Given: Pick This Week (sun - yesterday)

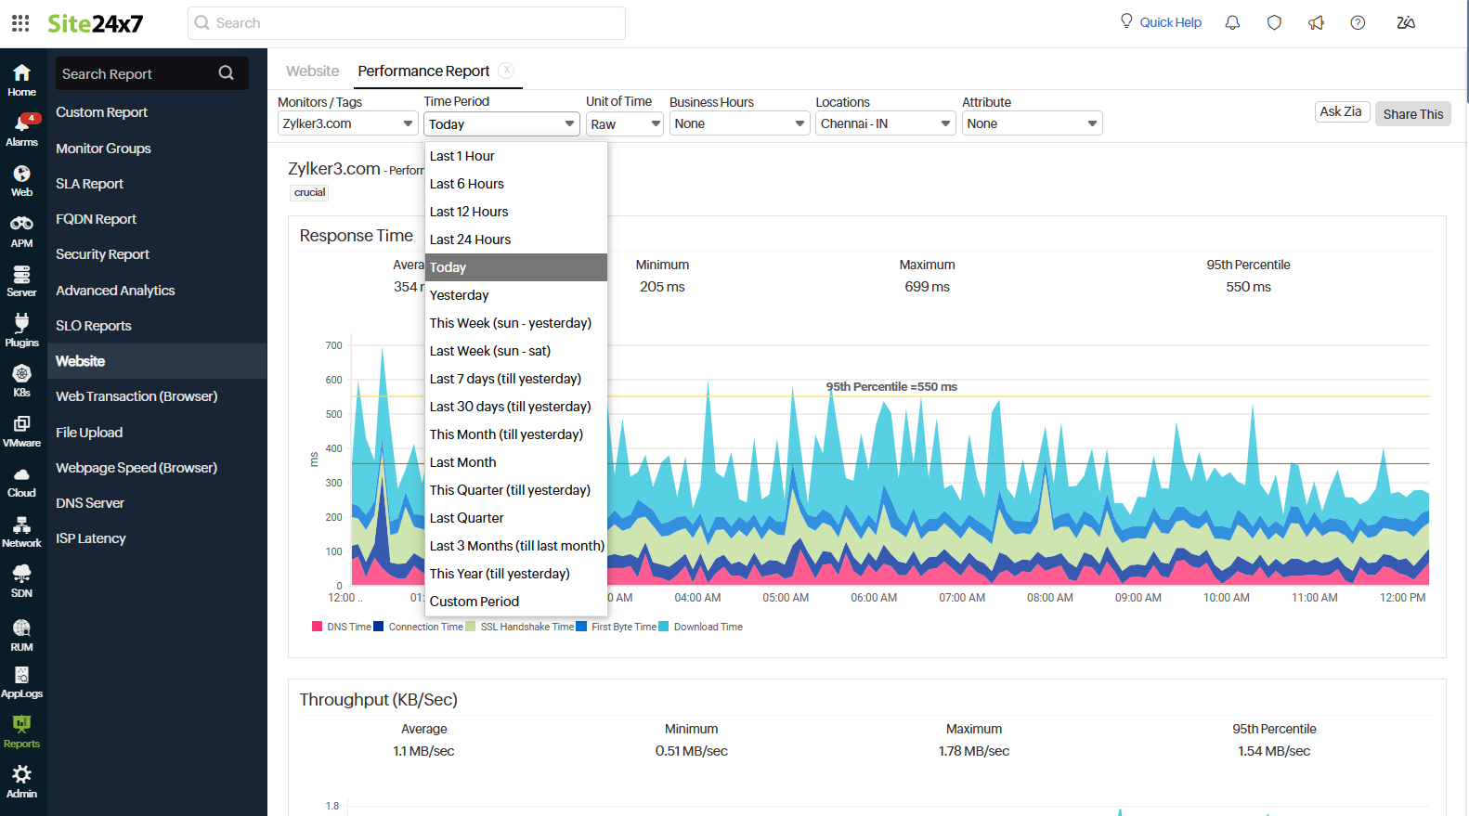Looking at the screenshot, I should click(x=516, y=323).
